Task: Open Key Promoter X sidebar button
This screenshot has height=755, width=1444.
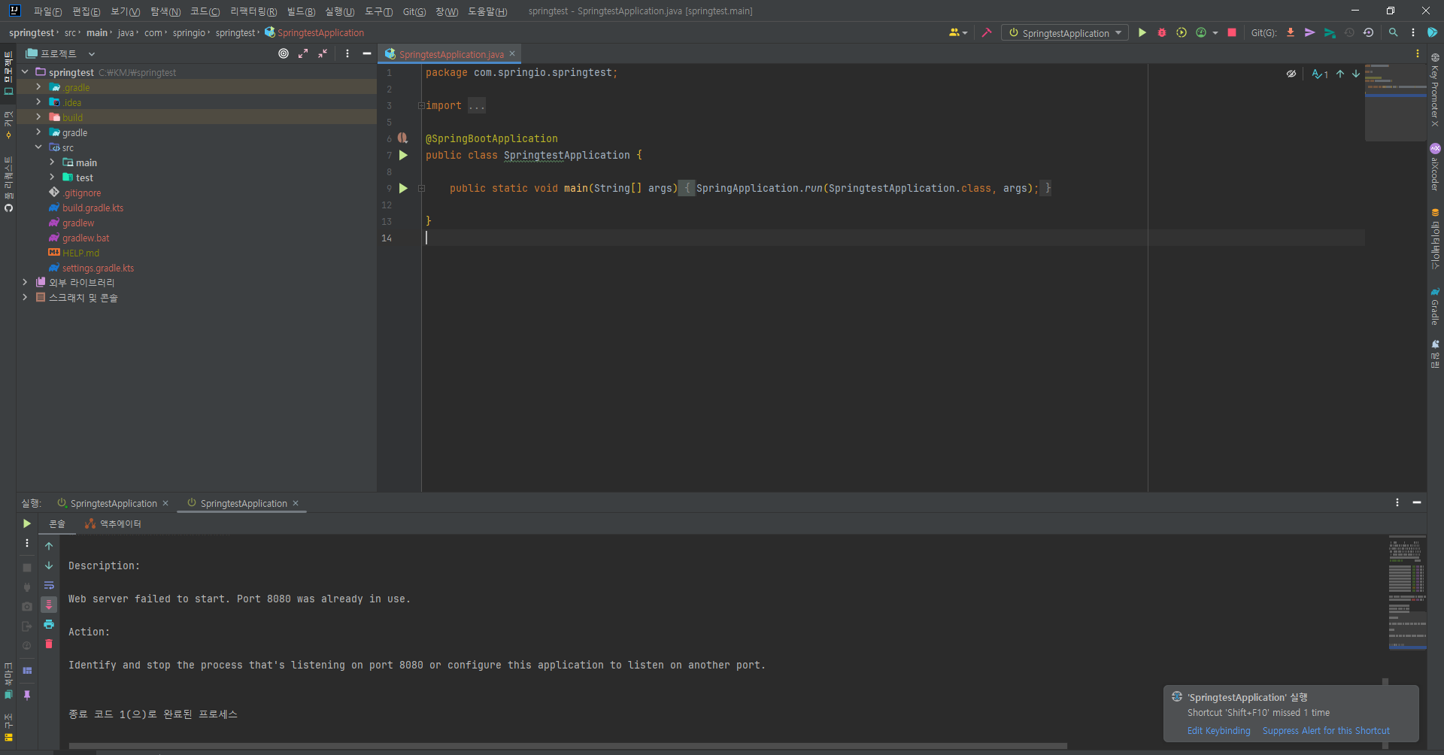Action: click(1435, 89)
